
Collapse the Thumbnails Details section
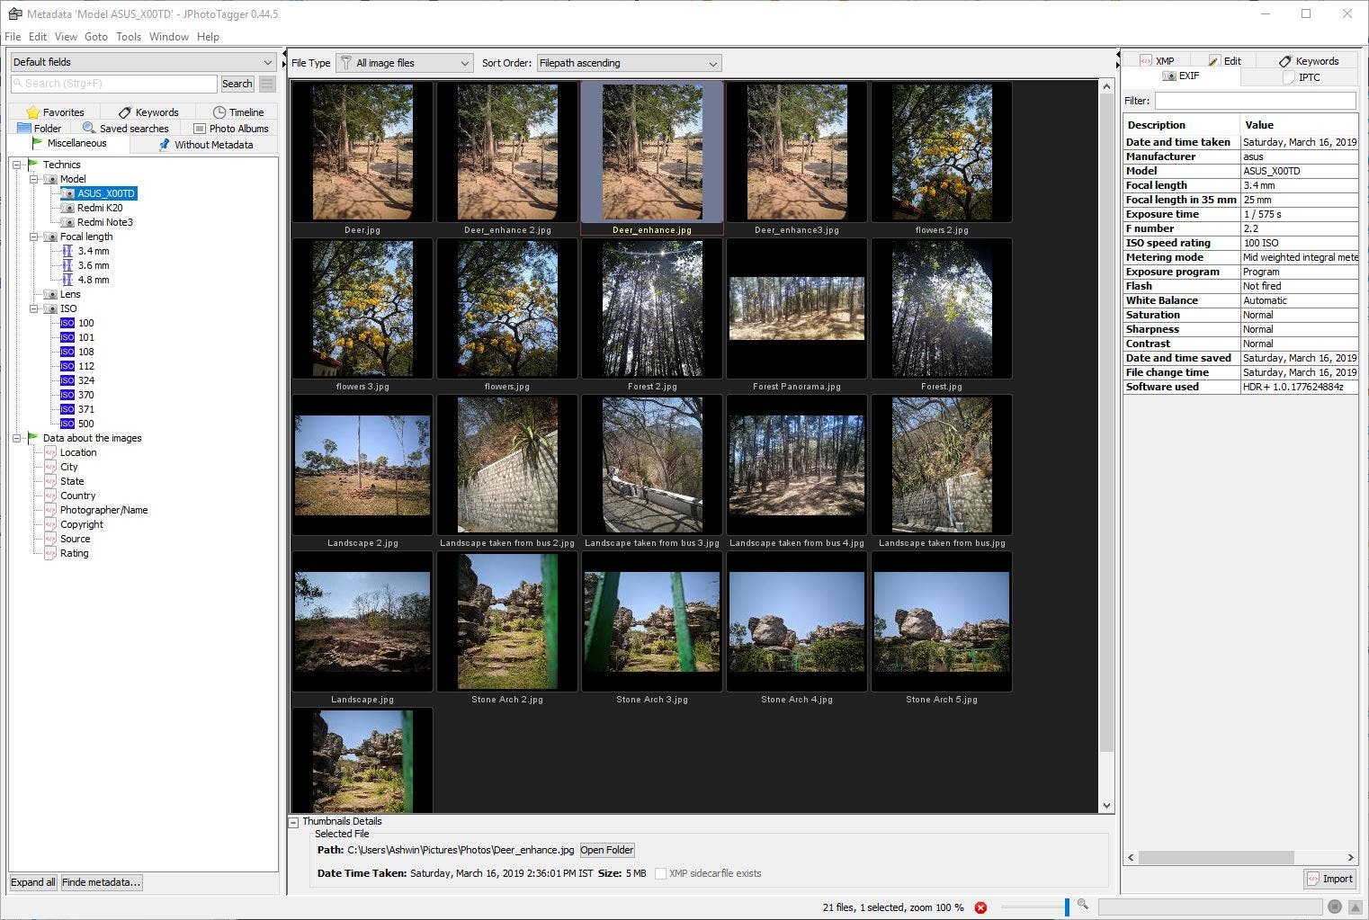tap(293, 822)
